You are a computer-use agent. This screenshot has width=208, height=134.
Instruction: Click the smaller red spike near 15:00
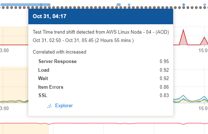click(x=204, y=41)
